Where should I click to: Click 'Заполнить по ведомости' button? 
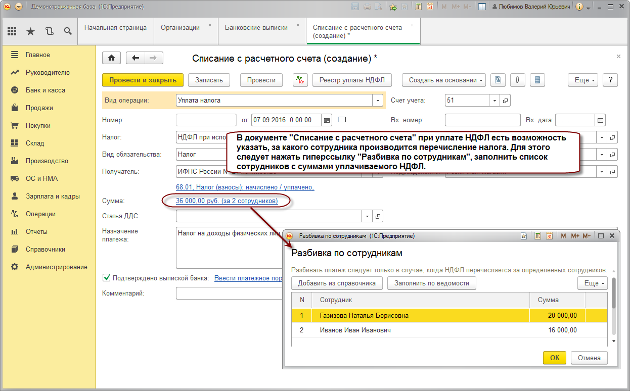pos(431,283)
